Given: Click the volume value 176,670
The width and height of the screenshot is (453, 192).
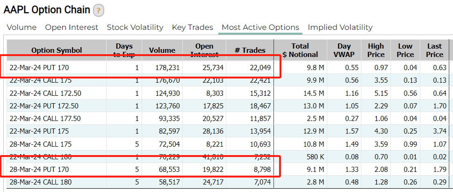Looking at the screenshot, I should coord(167,80).
